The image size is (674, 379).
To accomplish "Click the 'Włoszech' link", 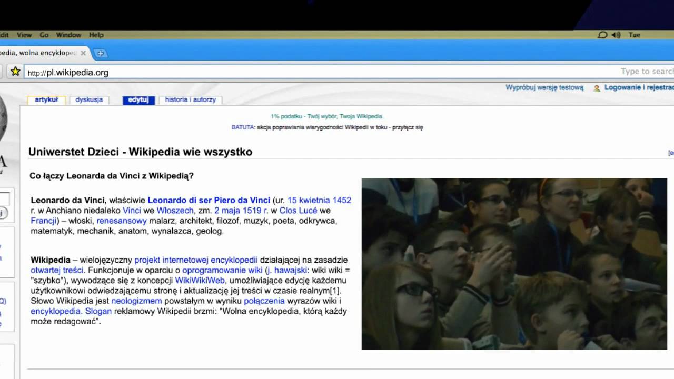I will (175, 211).
